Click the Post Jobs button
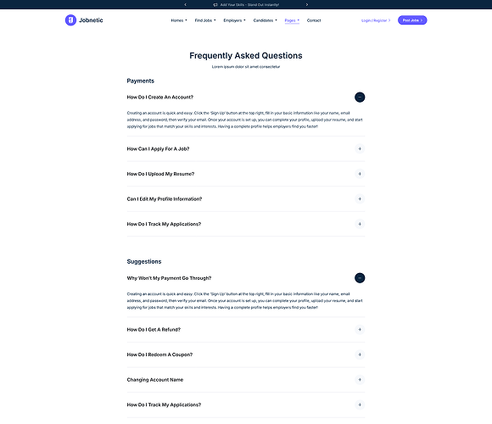 (412, 20)
